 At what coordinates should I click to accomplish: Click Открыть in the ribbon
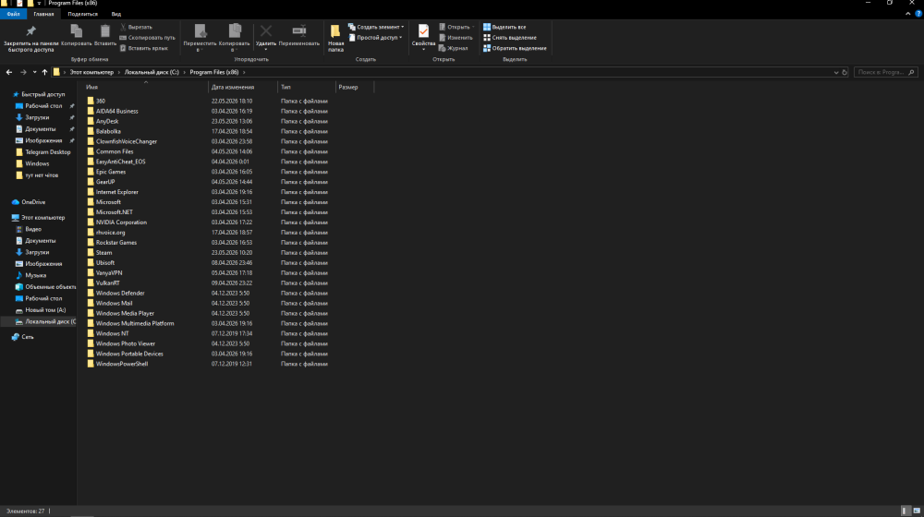point(456,27)
